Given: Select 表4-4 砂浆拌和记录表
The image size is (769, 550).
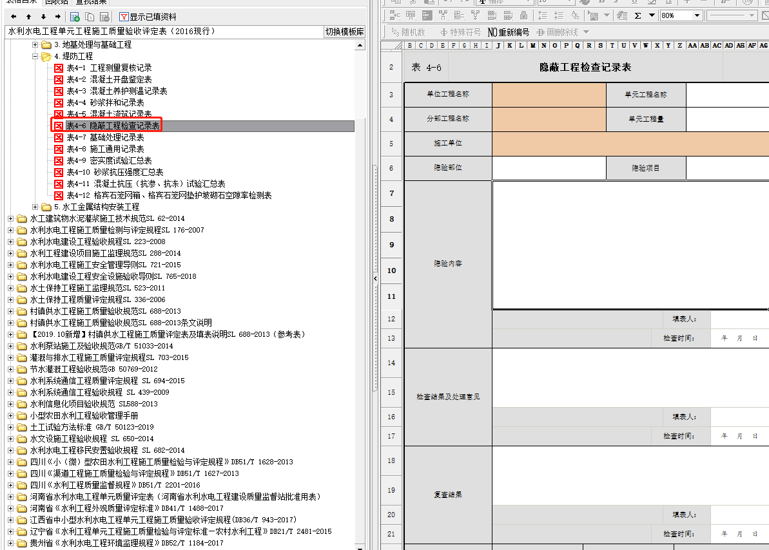Looking at the screenshot, I should (105, 103).
